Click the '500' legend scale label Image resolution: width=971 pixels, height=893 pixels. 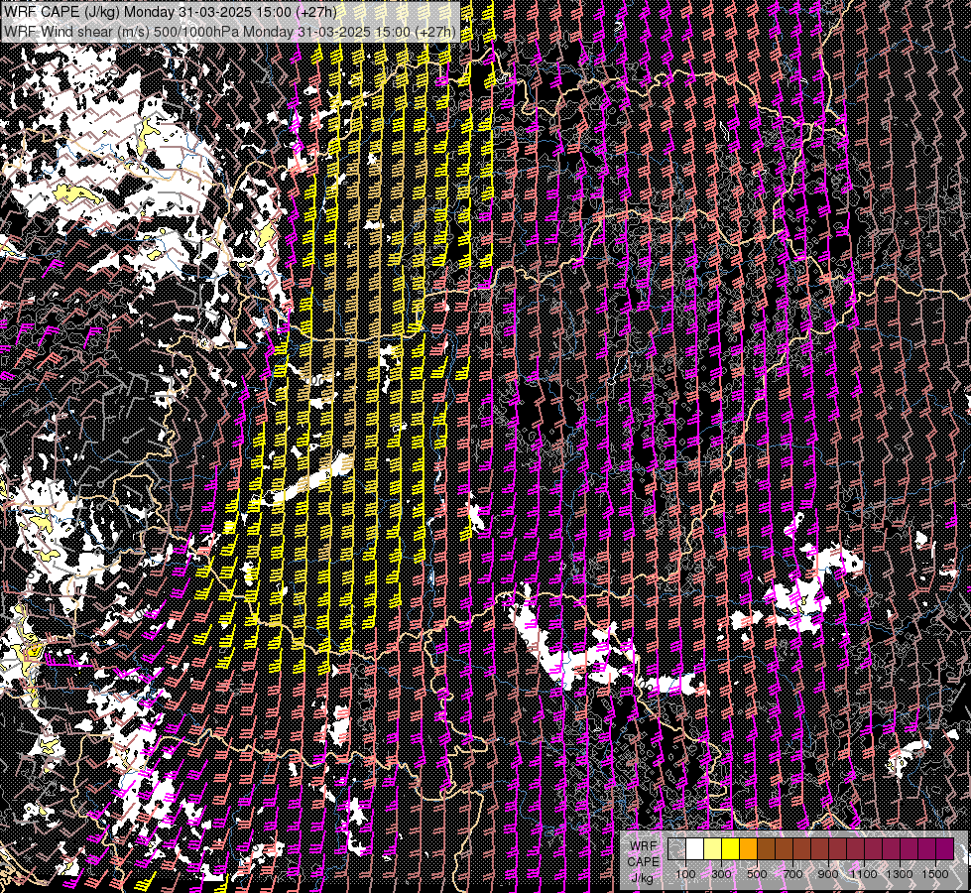tap(757, 874)
